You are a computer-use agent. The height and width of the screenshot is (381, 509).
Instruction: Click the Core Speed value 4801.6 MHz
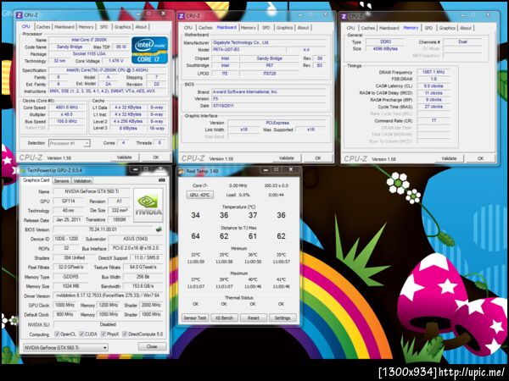[x=67, y=108]
